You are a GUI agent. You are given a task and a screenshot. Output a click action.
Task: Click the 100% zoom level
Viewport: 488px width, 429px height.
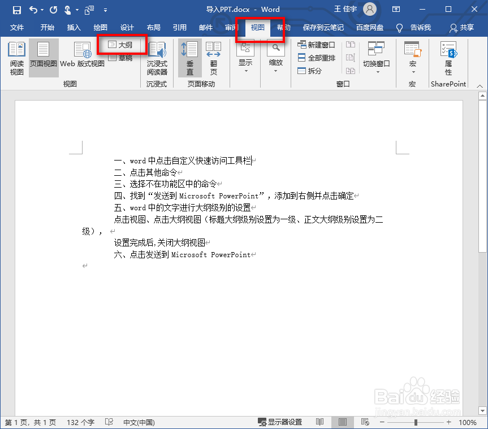468,422
